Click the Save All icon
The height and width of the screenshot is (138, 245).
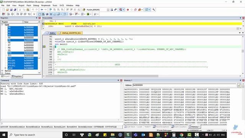point(15,10)
